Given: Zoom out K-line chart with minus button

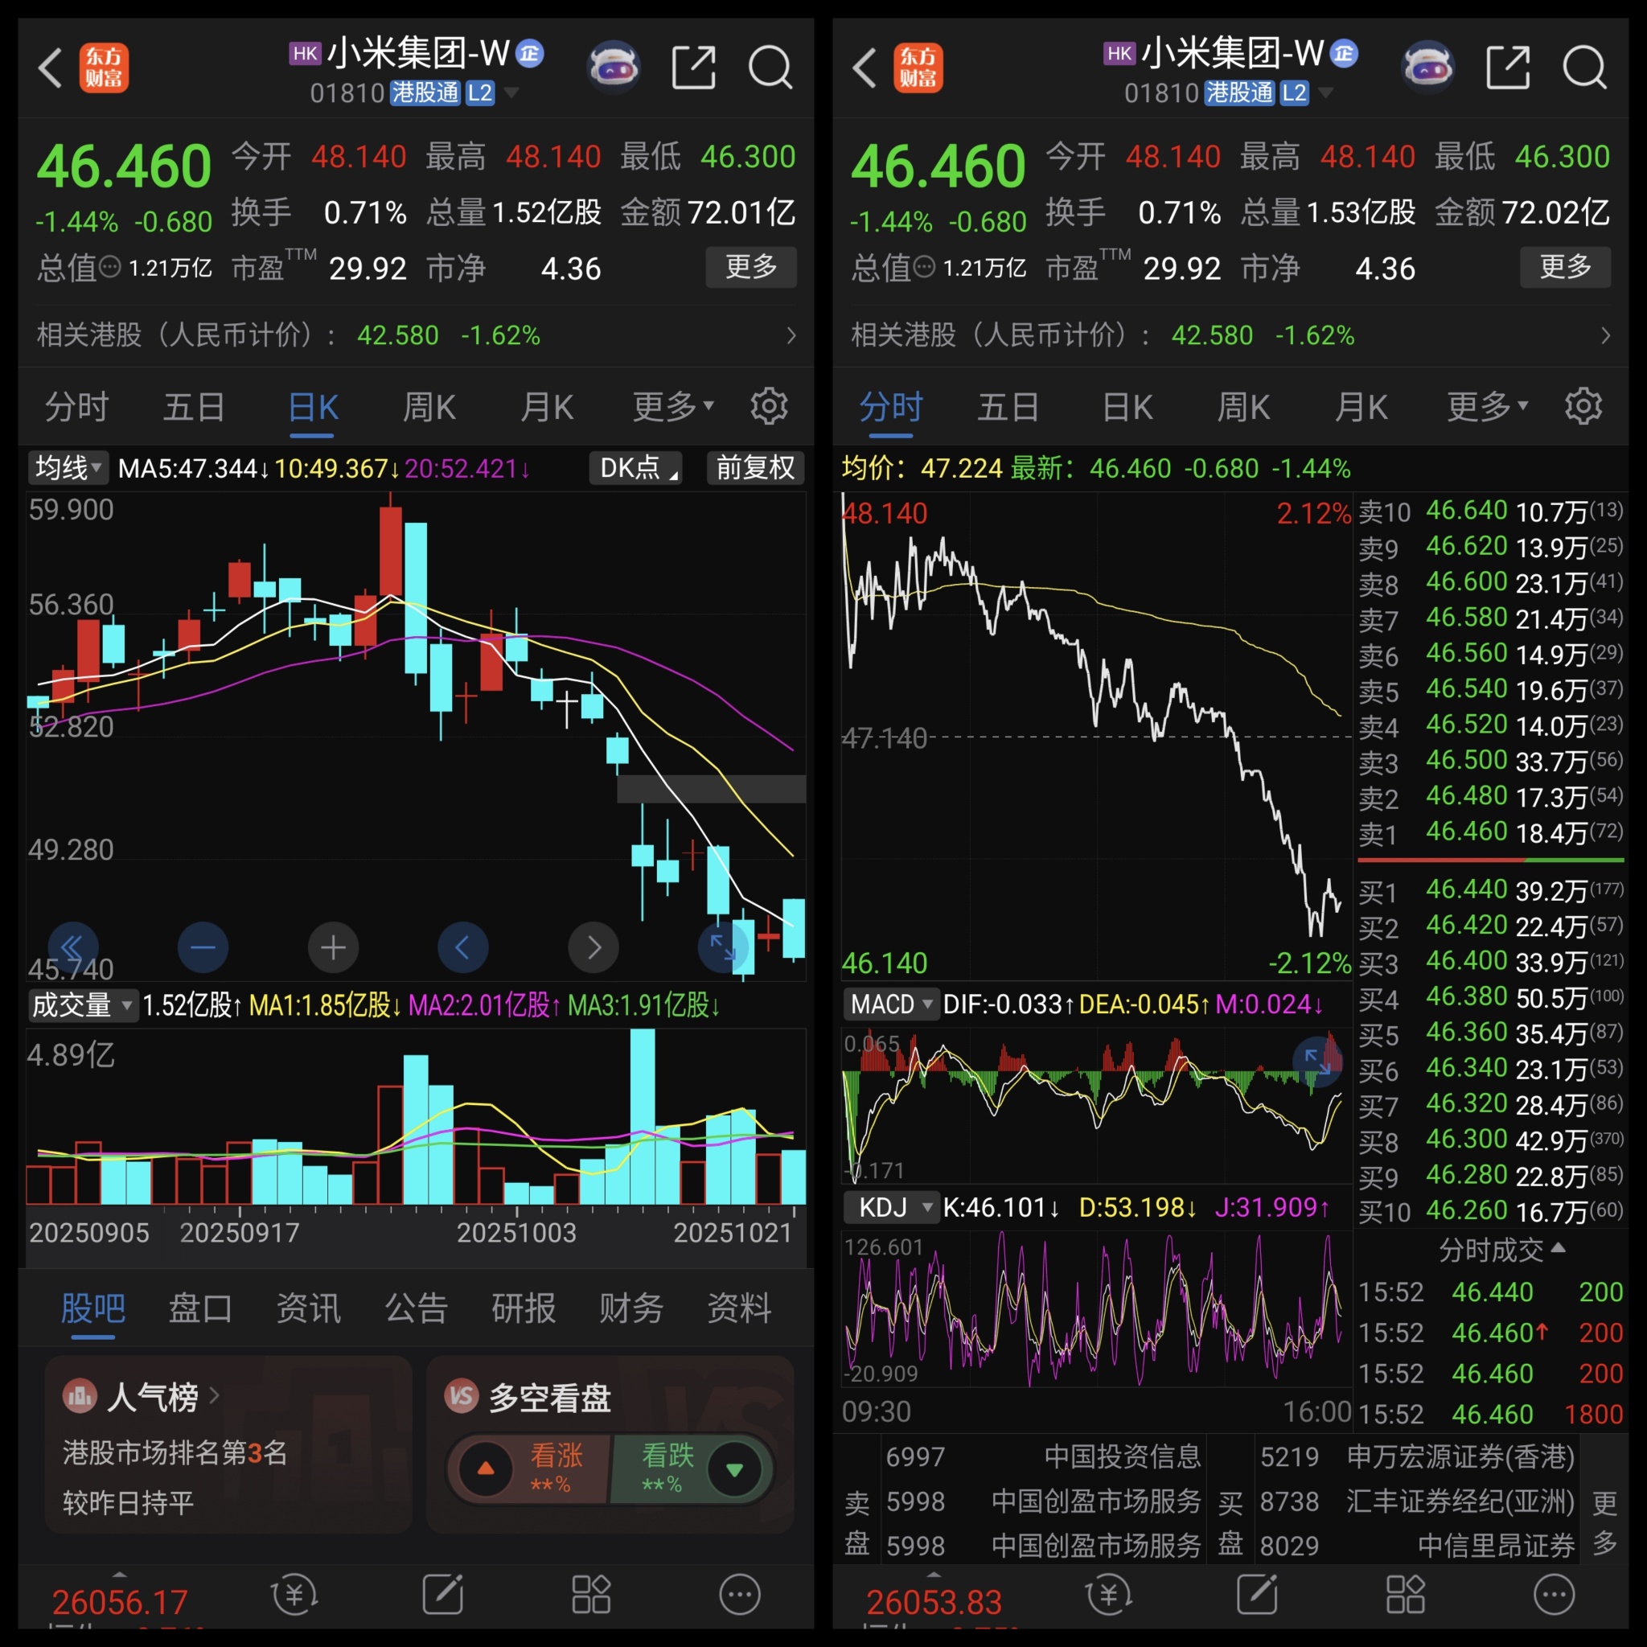Looking at the screenshot, I should [203, 947].
